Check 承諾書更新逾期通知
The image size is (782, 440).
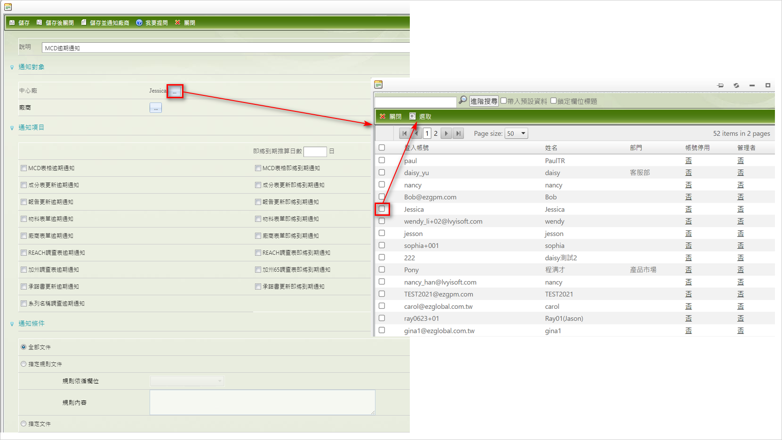click(24, 286)
